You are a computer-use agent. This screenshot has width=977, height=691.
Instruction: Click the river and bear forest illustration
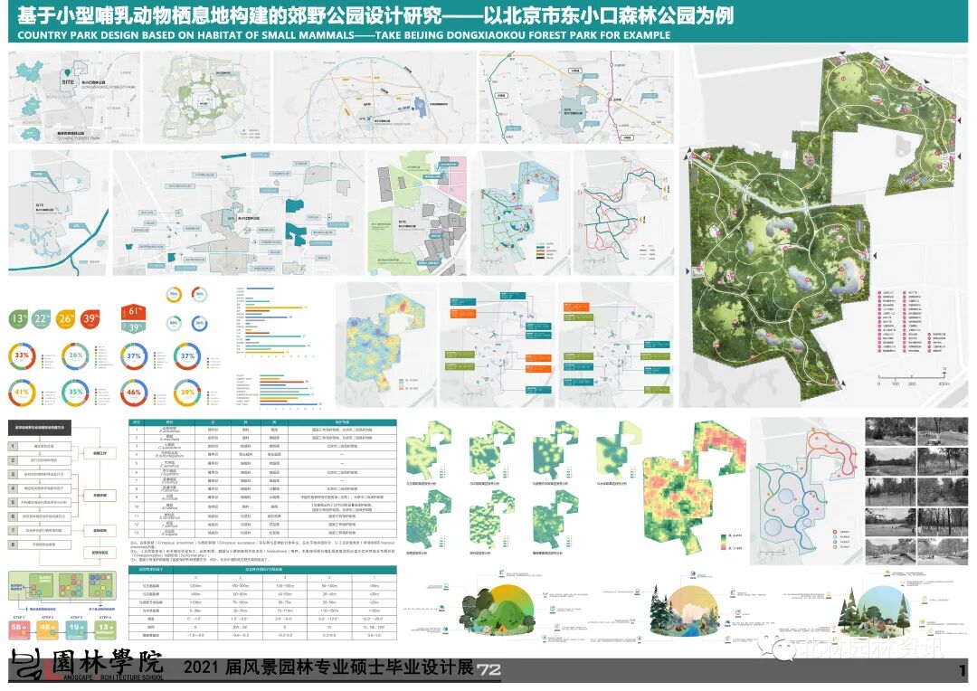(686, 611)
